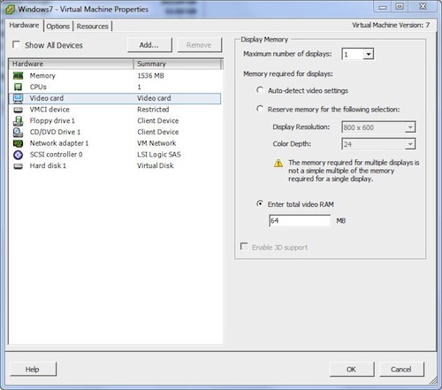Screen dimensions: 442x390
Task: Check the Show All Devices checkbox
Action: (16, 44)
